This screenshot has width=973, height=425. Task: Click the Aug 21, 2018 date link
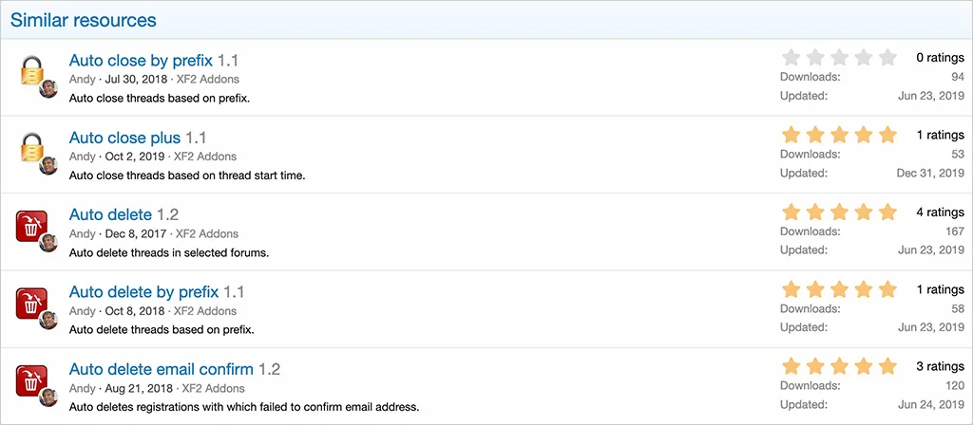click(139, 389)
